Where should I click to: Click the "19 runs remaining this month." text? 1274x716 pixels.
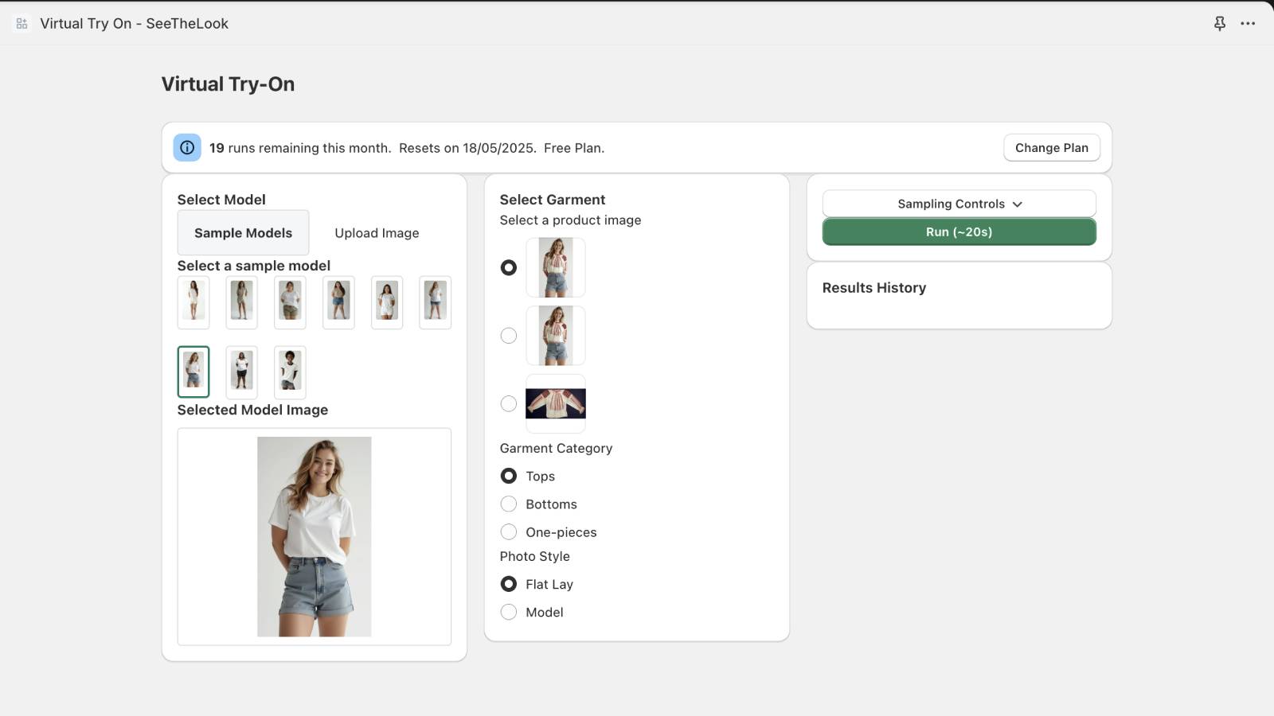tap(300, 148)
